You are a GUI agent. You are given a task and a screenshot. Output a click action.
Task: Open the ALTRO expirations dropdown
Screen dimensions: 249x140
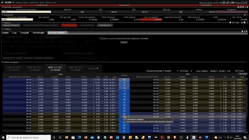[x=93, y=68]
